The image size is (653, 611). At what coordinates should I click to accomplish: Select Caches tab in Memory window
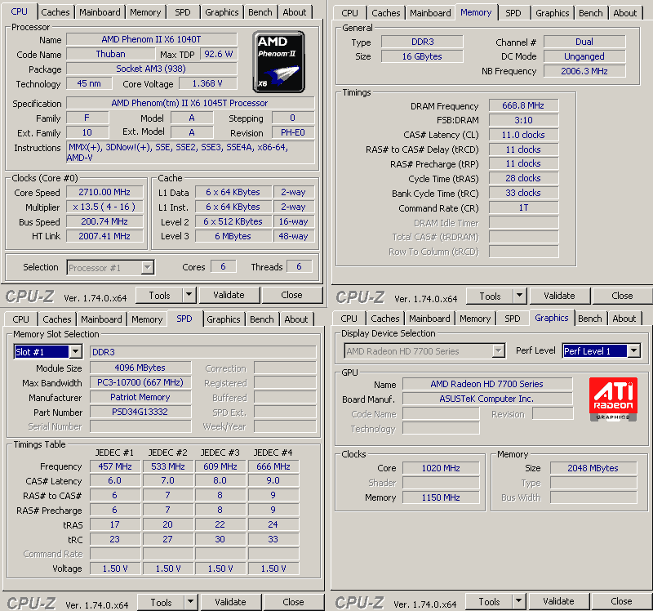point(385,13)
